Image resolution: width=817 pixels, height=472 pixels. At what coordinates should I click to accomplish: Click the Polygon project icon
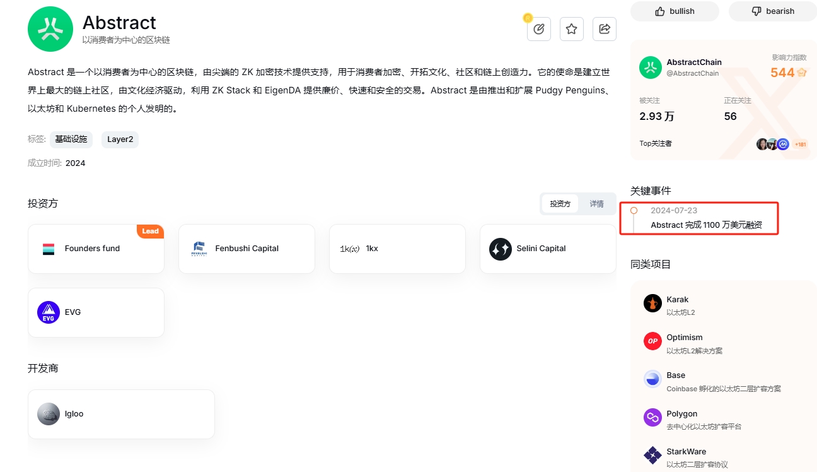pos(652,417)
